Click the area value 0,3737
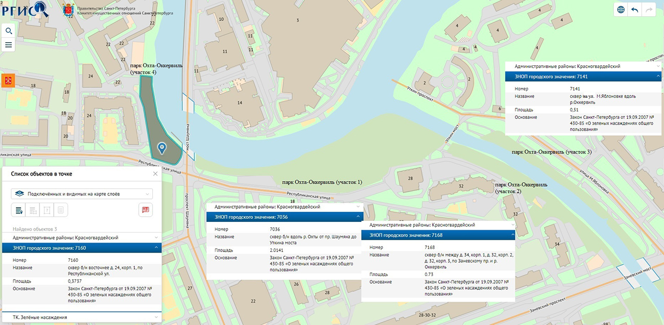The image size is (664, 325). [x=76, y=281]
